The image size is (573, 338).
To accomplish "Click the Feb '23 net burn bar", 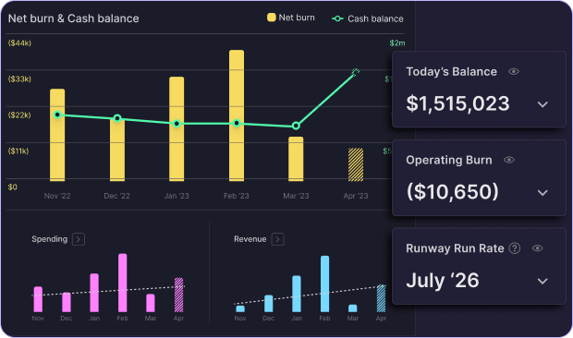I will [237, 115].
